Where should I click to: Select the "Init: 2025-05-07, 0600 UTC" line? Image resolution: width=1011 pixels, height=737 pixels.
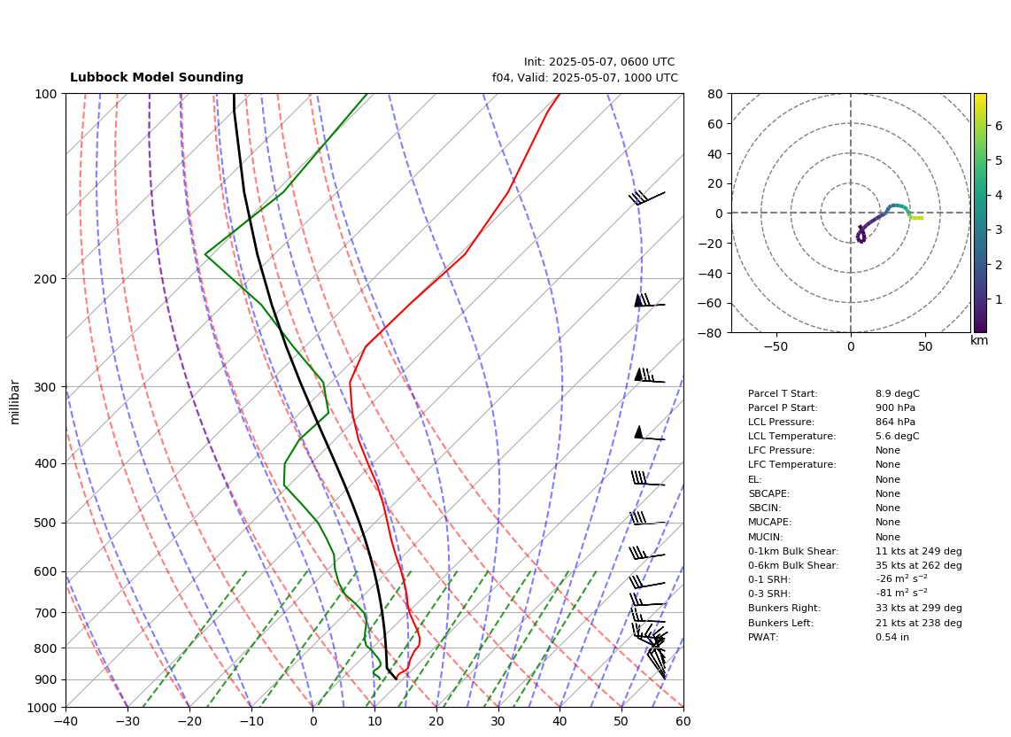point(599,62)
